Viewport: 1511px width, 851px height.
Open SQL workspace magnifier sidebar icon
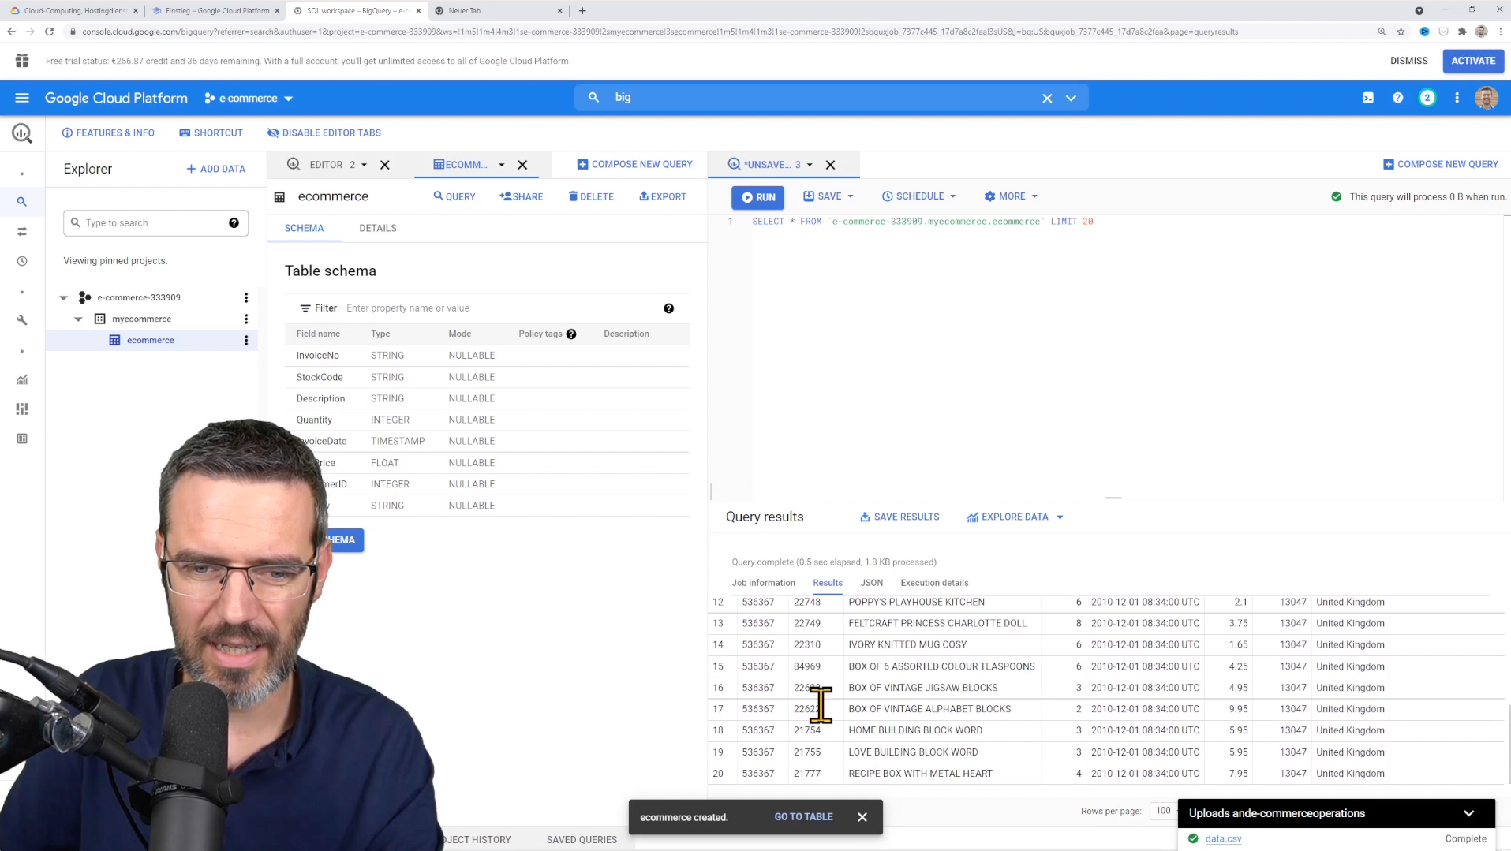point(22,202)
